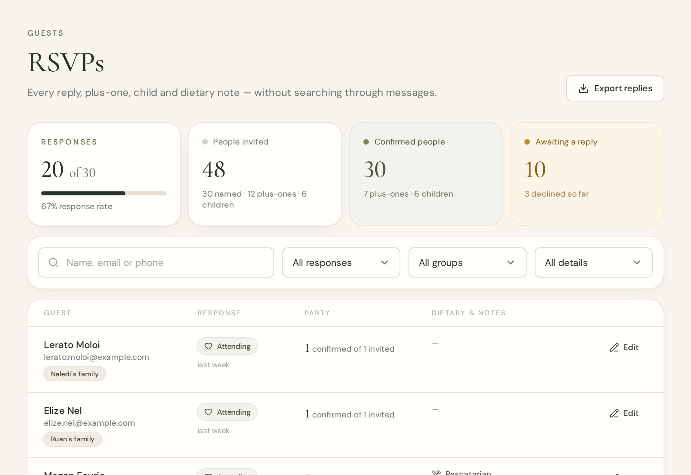Export replies
The height and width of the screenshot is (475, 691).
tap(615, 88)
